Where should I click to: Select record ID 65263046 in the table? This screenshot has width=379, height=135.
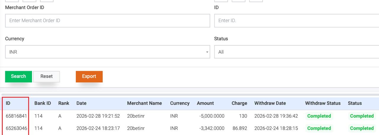point(16,129)
